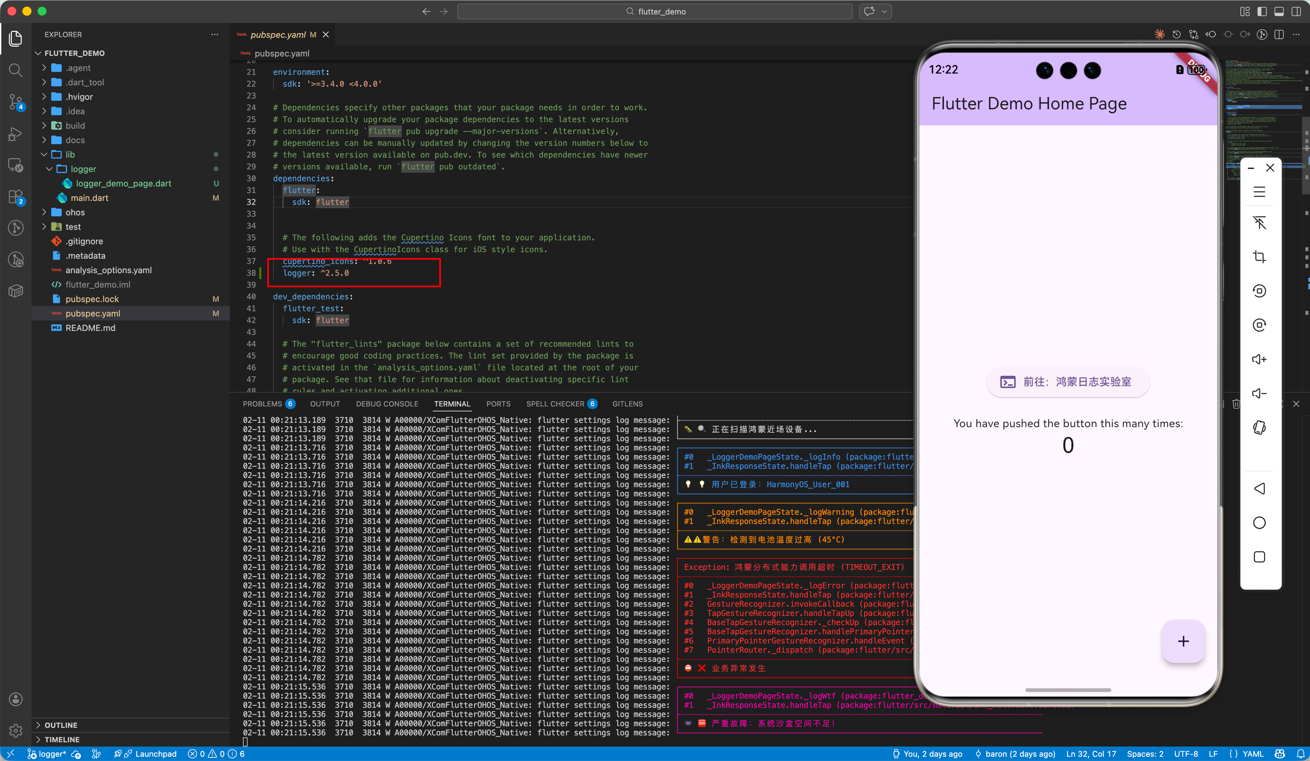This screenshot has width=1310, height=761.
Task: Switch to the DEBUG CONSOLE tab
Action: [387, 404]
